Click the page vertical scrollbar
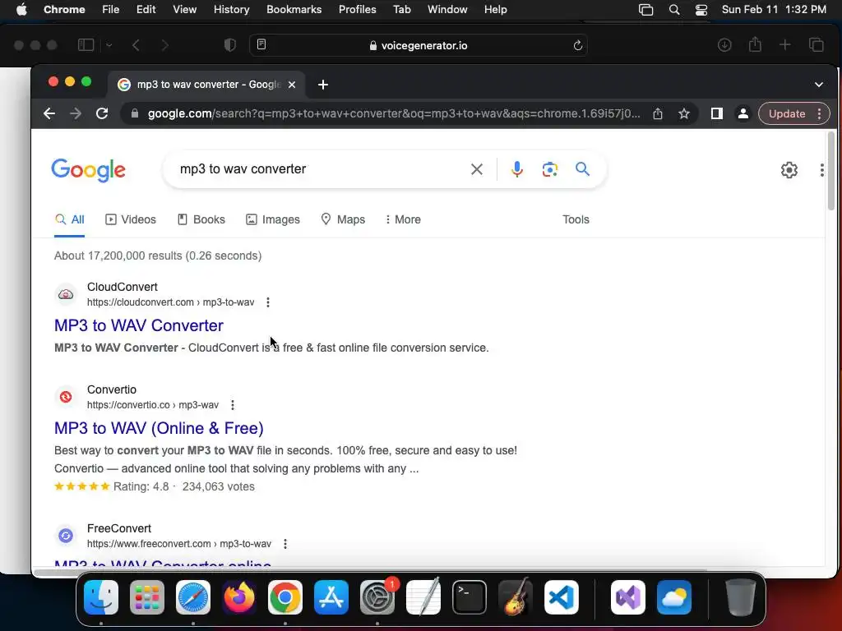 click(831, 171)
